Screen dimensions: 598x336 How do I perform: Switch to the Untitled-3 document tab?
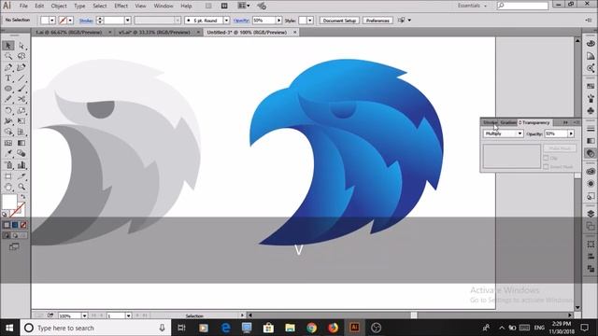click(x=247, y=33)
